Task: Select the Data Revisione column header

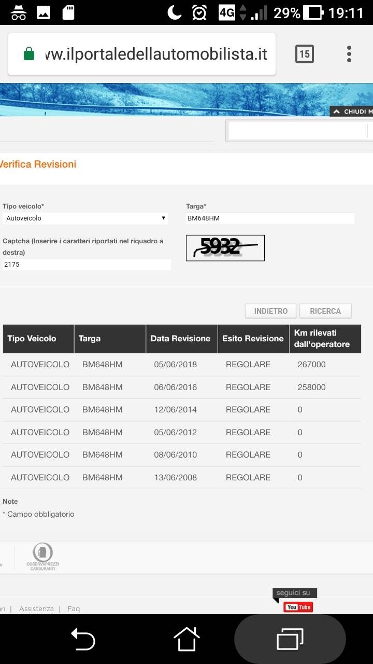Action: pyautogui.click(x=180, y=339)
